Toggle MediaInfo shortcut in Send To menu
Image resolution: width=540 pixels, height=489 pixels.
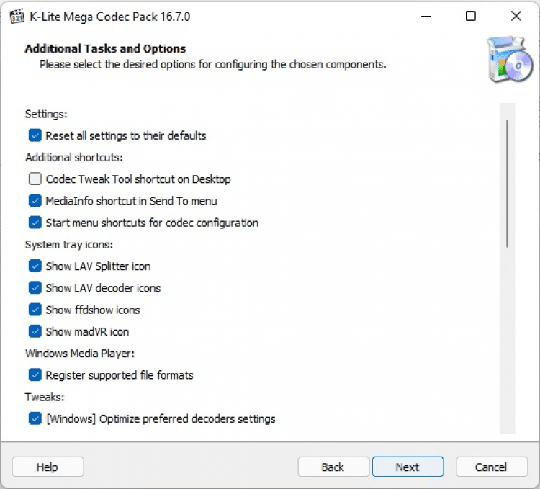click(35, 201)
